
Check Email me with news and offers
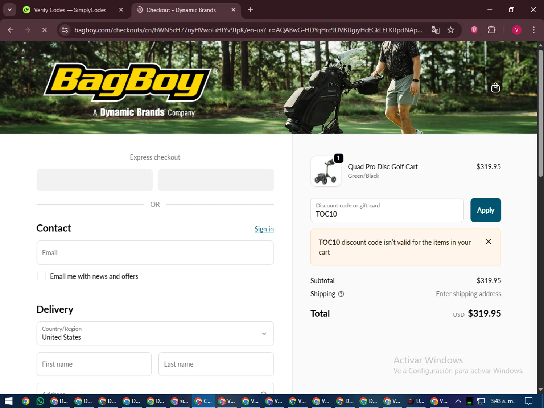41,276
